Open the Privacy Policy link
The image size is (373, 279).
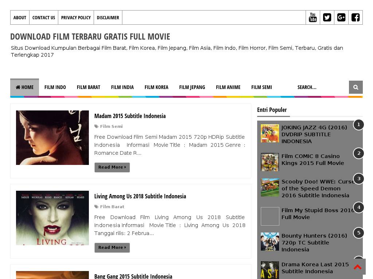coord(76,17)
